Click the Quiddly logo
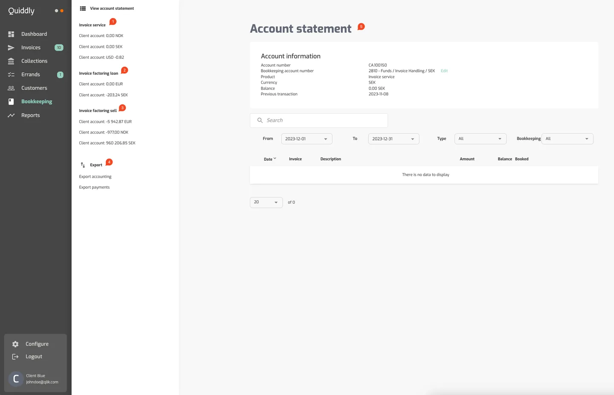Screen dimensions: 614x395 coord(21,11)
